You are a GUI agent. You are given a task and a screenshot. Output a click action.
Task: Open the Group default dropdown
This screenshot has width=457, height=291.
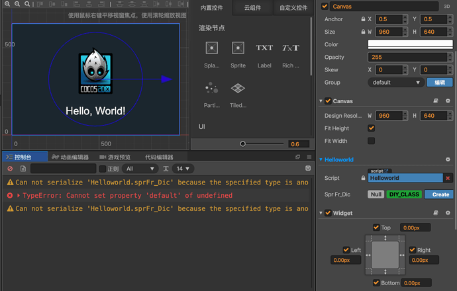(396, 83)
